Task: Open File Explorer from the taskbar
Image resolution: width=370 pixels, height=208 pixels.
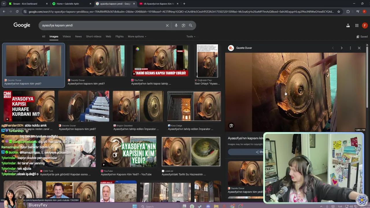Action: 216,206
